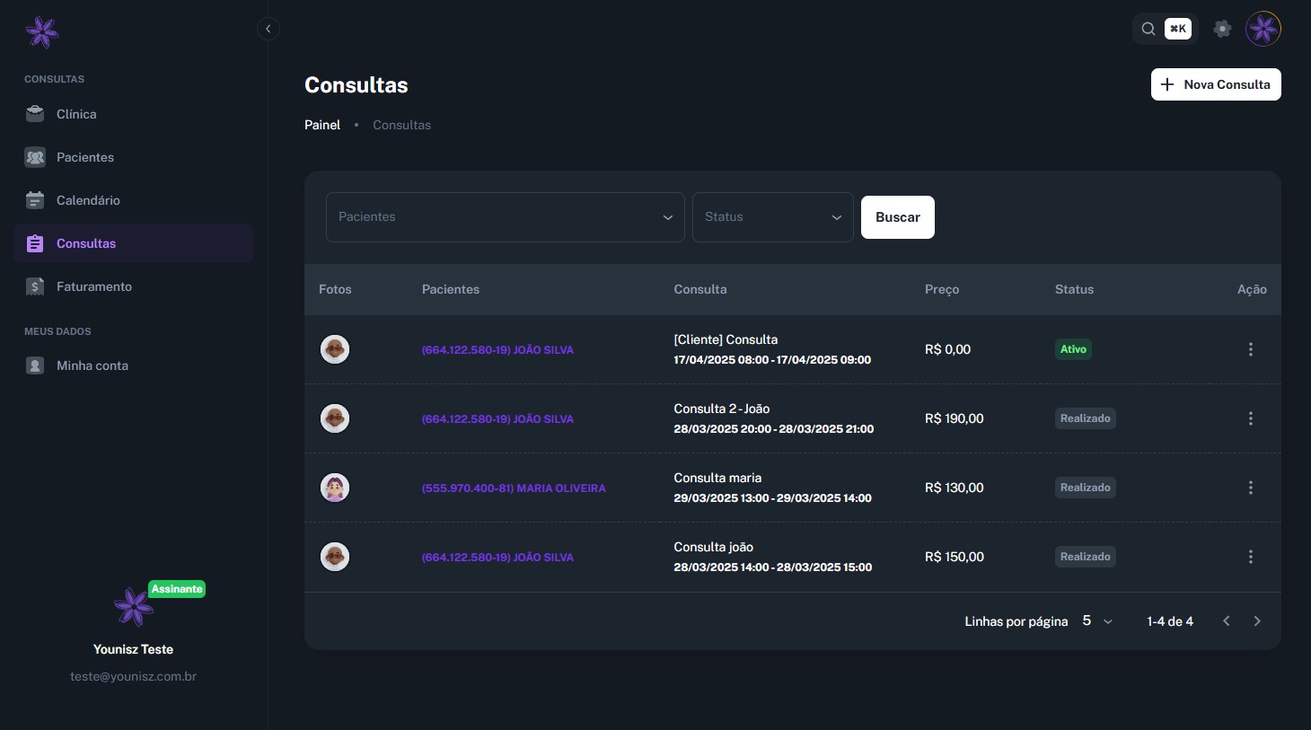Viewport: 1311px width, 730px height.
Task: Select Consultas in the sidebar menu
Action: [86, 243]
